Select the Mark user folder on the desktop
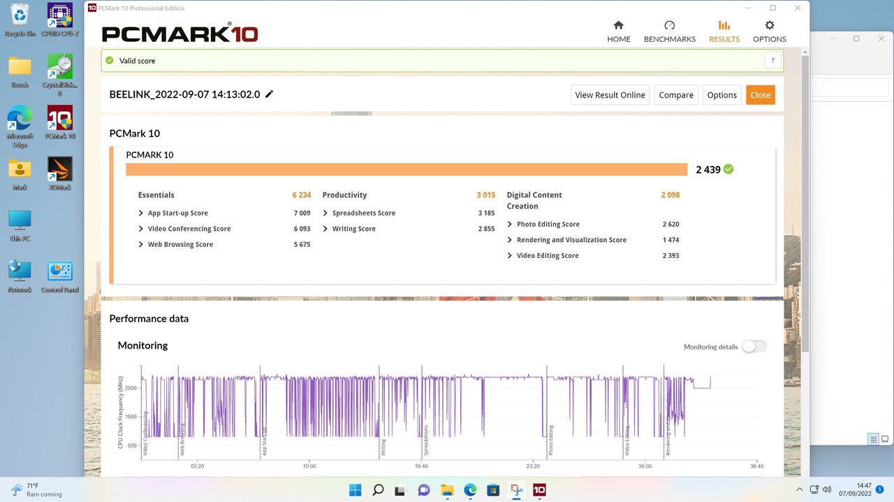Image resolution: width=894 pixels, height=502 pixels. point(20,174)
